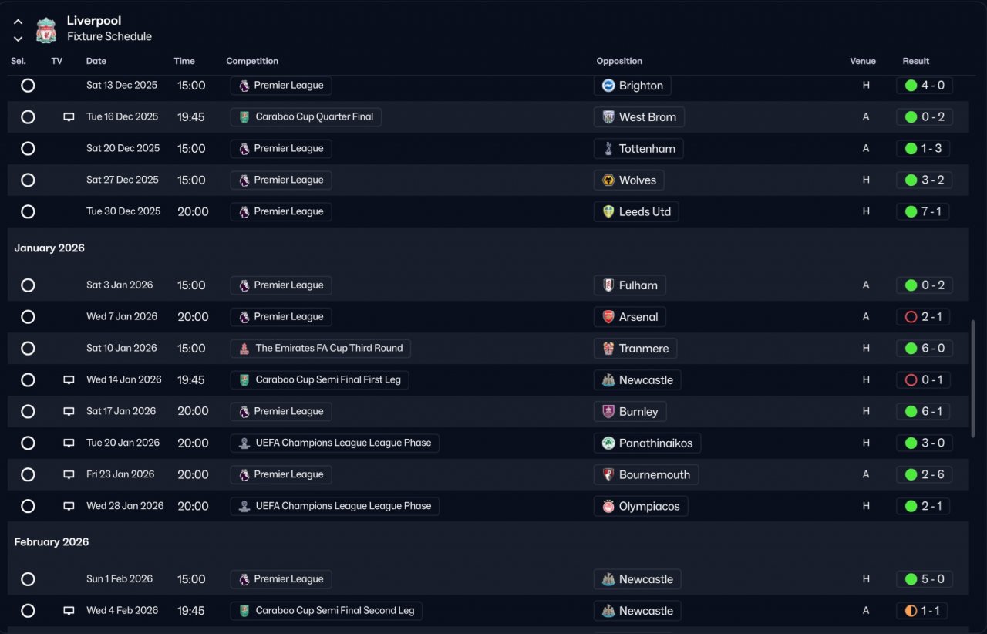Click the TV icon on the Olympiacos row
987x634 pixels.
click(69, 507)
